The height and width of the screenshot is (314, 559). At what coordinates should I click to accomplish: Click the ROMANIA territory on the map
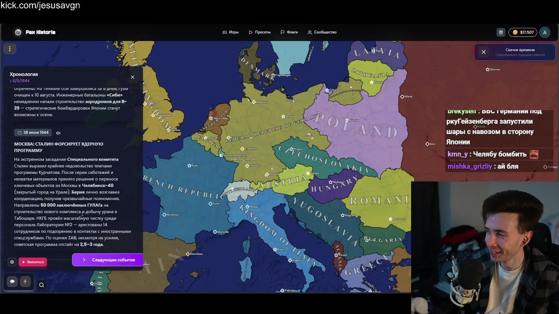coord(379,200)
